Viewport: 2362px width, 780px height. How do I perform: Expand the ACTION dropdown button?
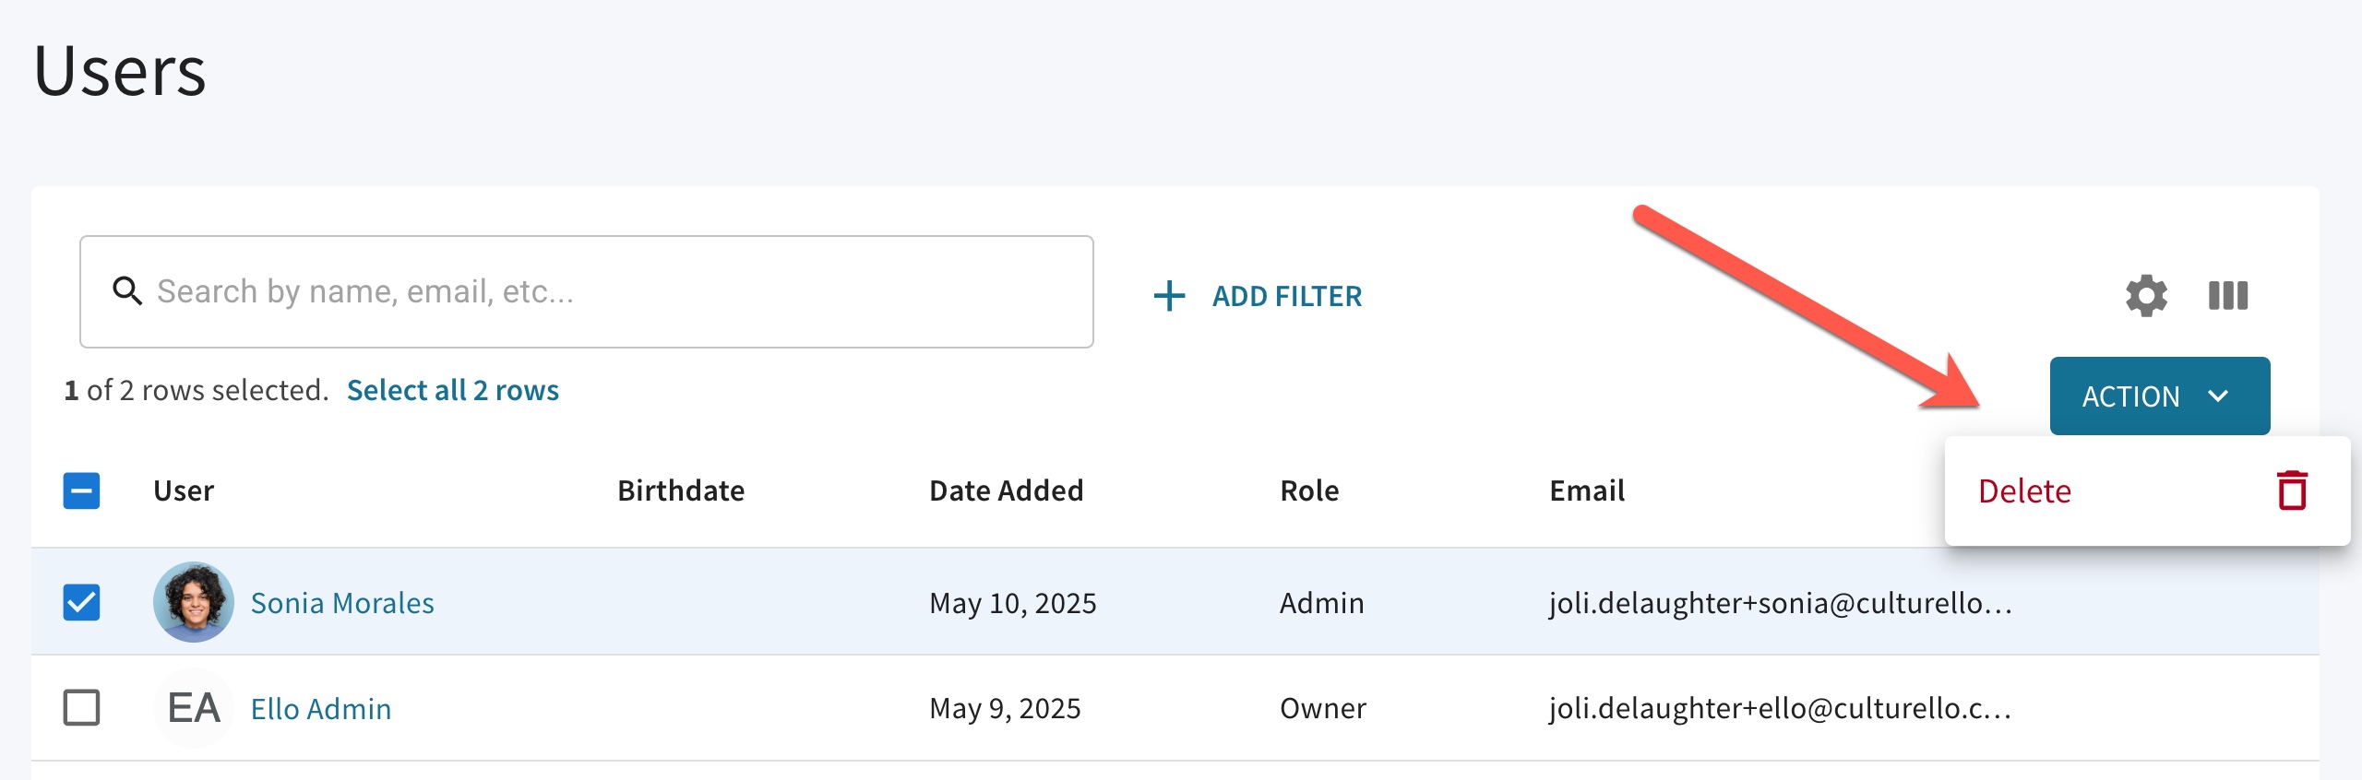pos(2159,396)
